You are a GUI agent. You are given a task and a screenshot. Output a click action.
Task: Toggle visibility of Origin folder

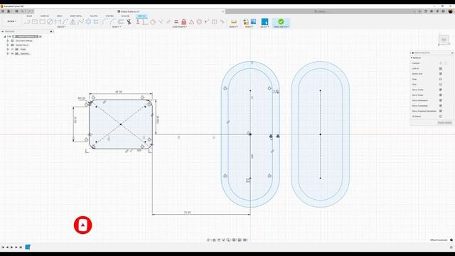point(13,49)
